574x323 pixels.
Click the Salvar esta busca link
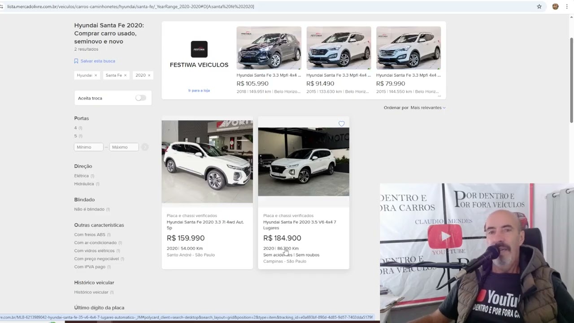(x=95, y=61)
